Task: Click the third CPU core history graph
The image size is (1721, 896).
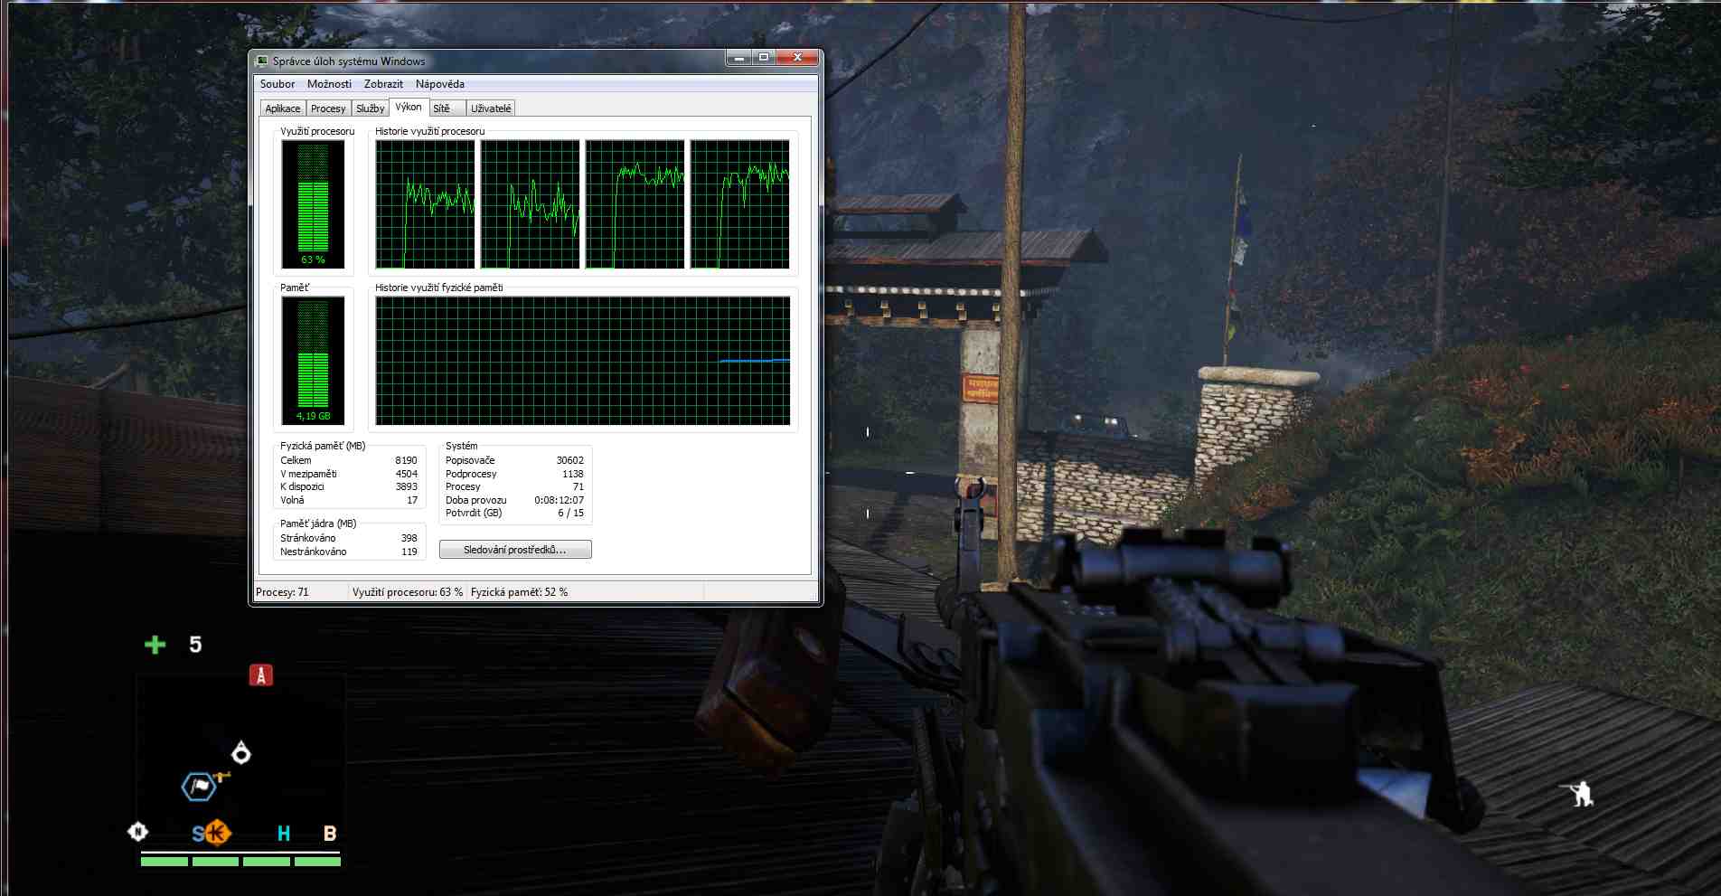Action: tap(635, 204)
